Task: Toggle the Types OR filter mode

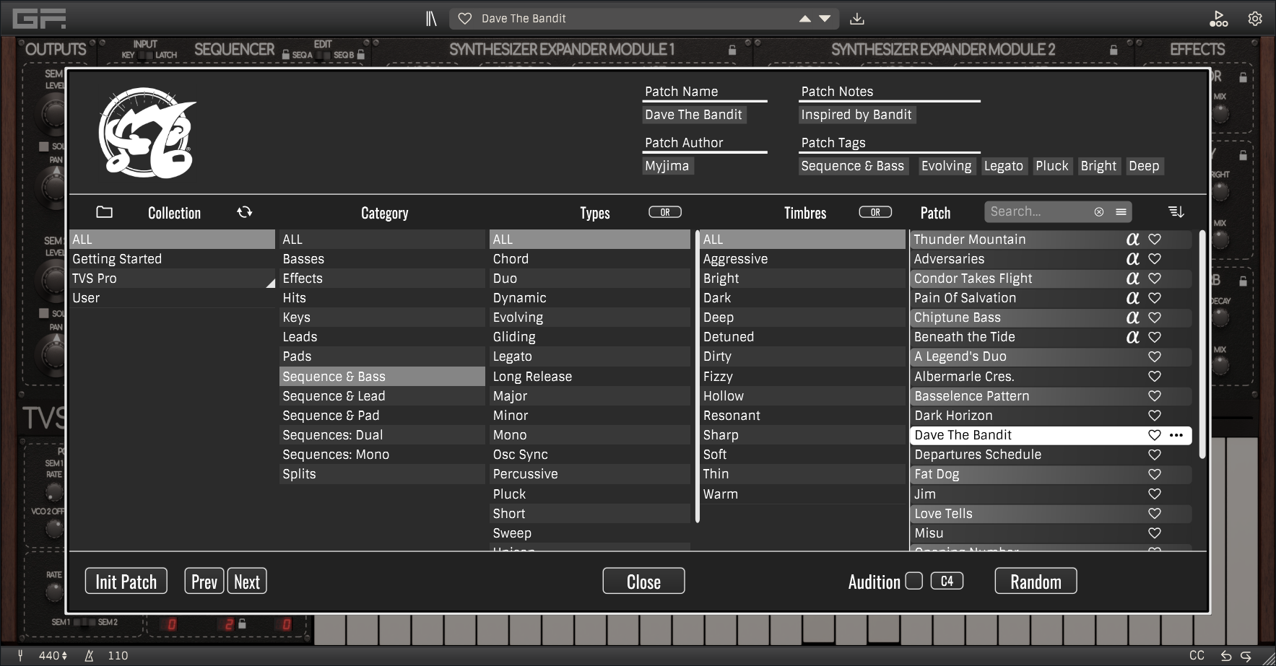Action: tap(664, 212)
